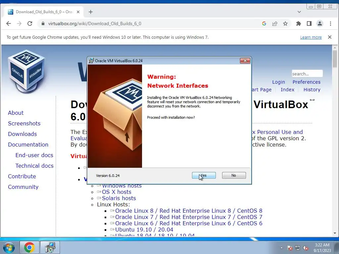339x254 pixels.
Task: Open Downloads in the sidebar
Action: click(23, 134)
